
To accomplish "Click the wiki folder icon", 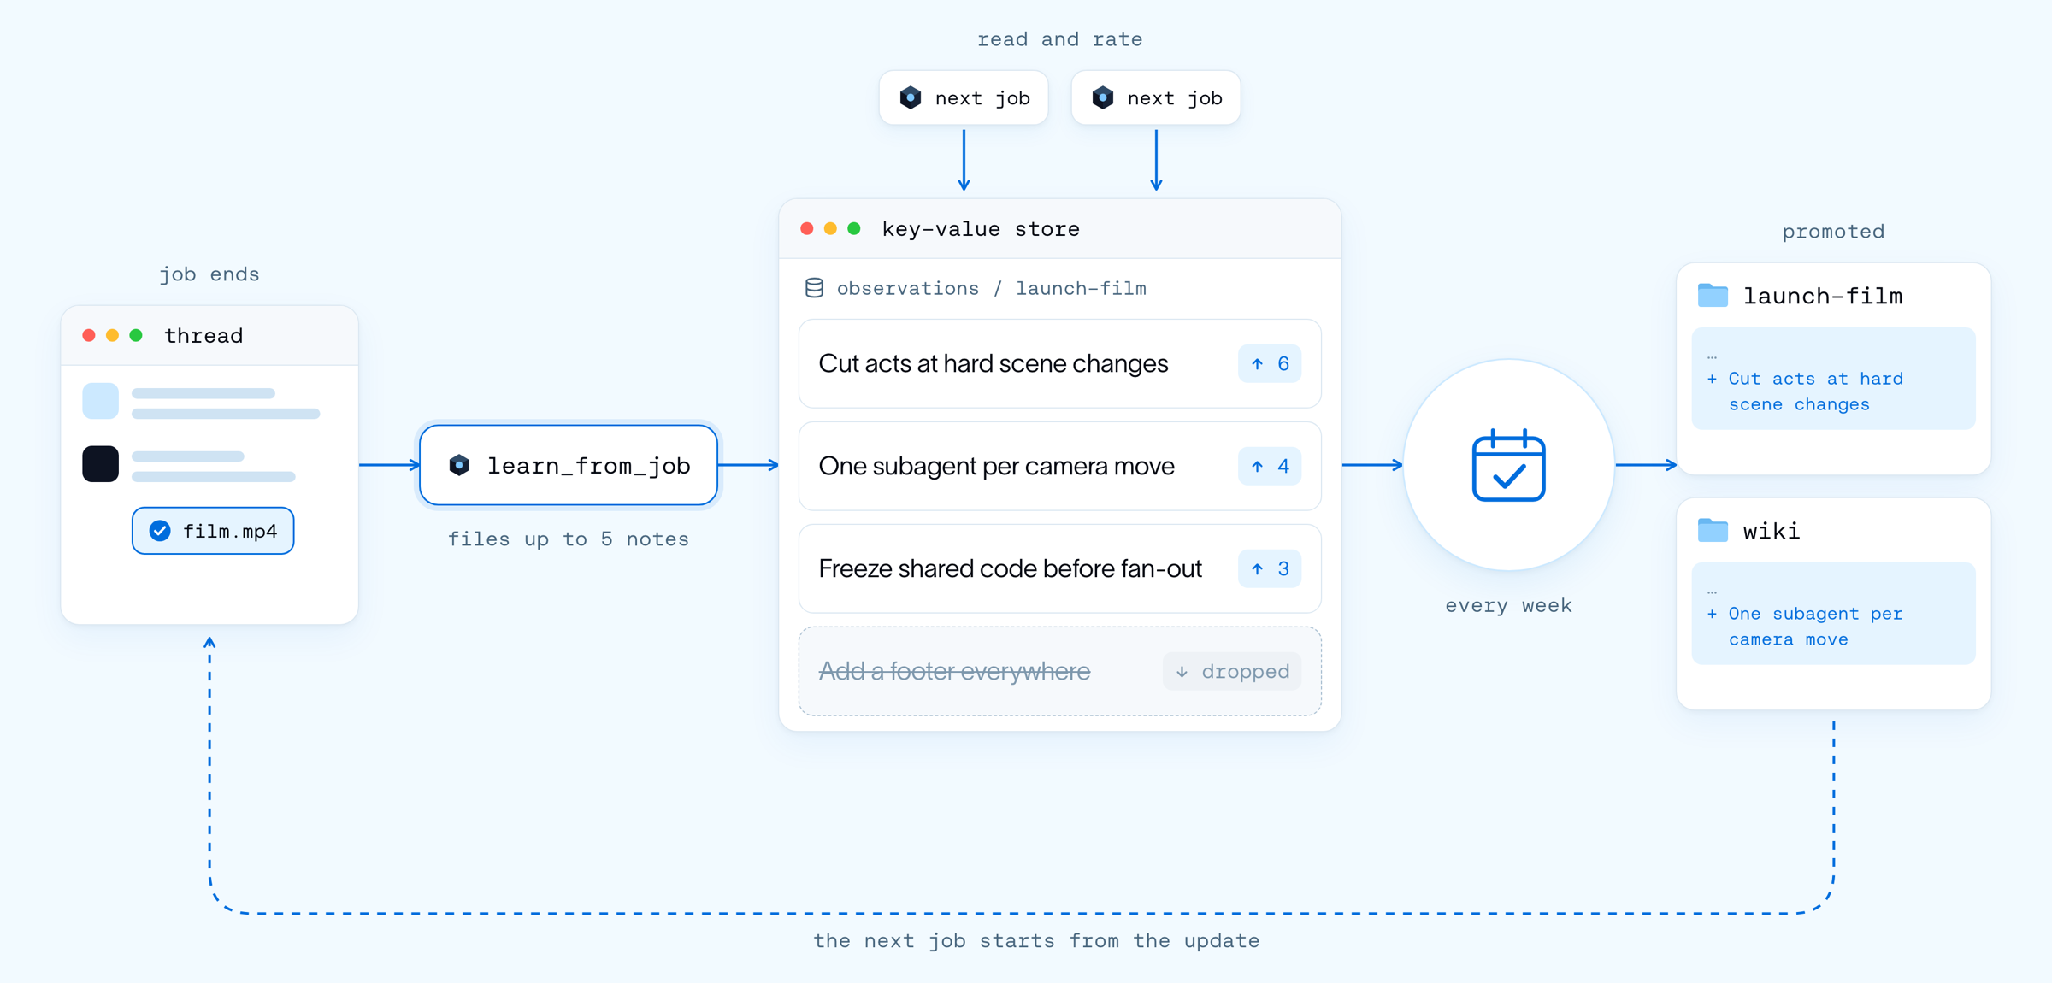I will (1713, 530).
